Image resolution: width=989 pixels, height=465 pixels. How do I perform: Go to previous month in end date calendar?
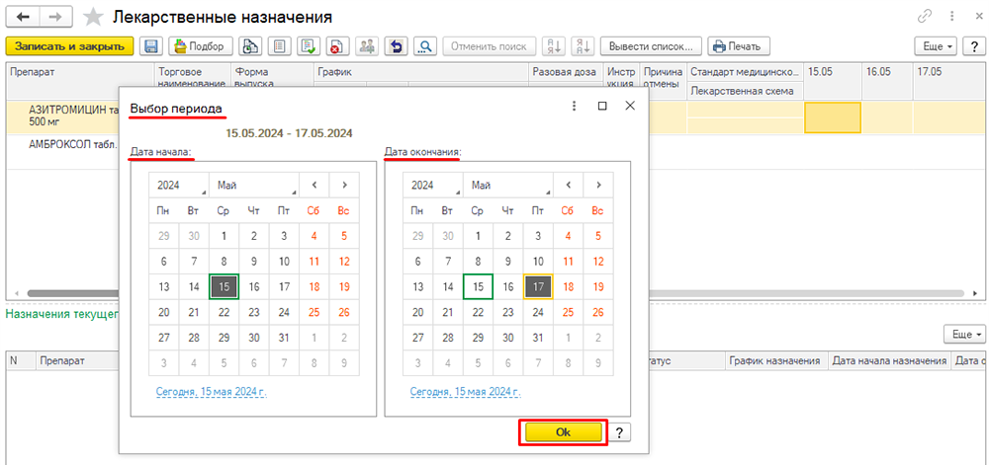(x=569, y=185)
